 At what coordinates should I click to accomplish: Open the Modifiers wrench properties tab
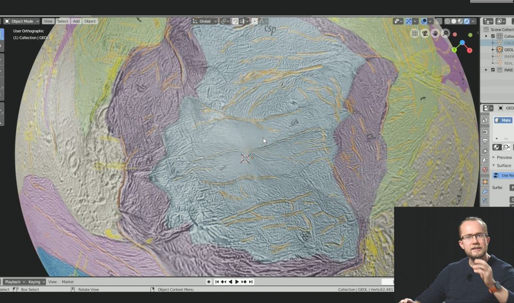point(485,191)
